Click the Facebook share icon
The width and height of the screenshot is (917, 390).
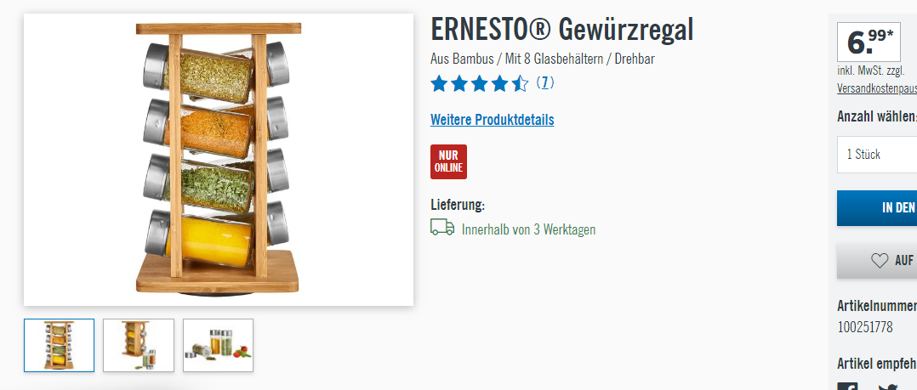[x=848, y=387]
